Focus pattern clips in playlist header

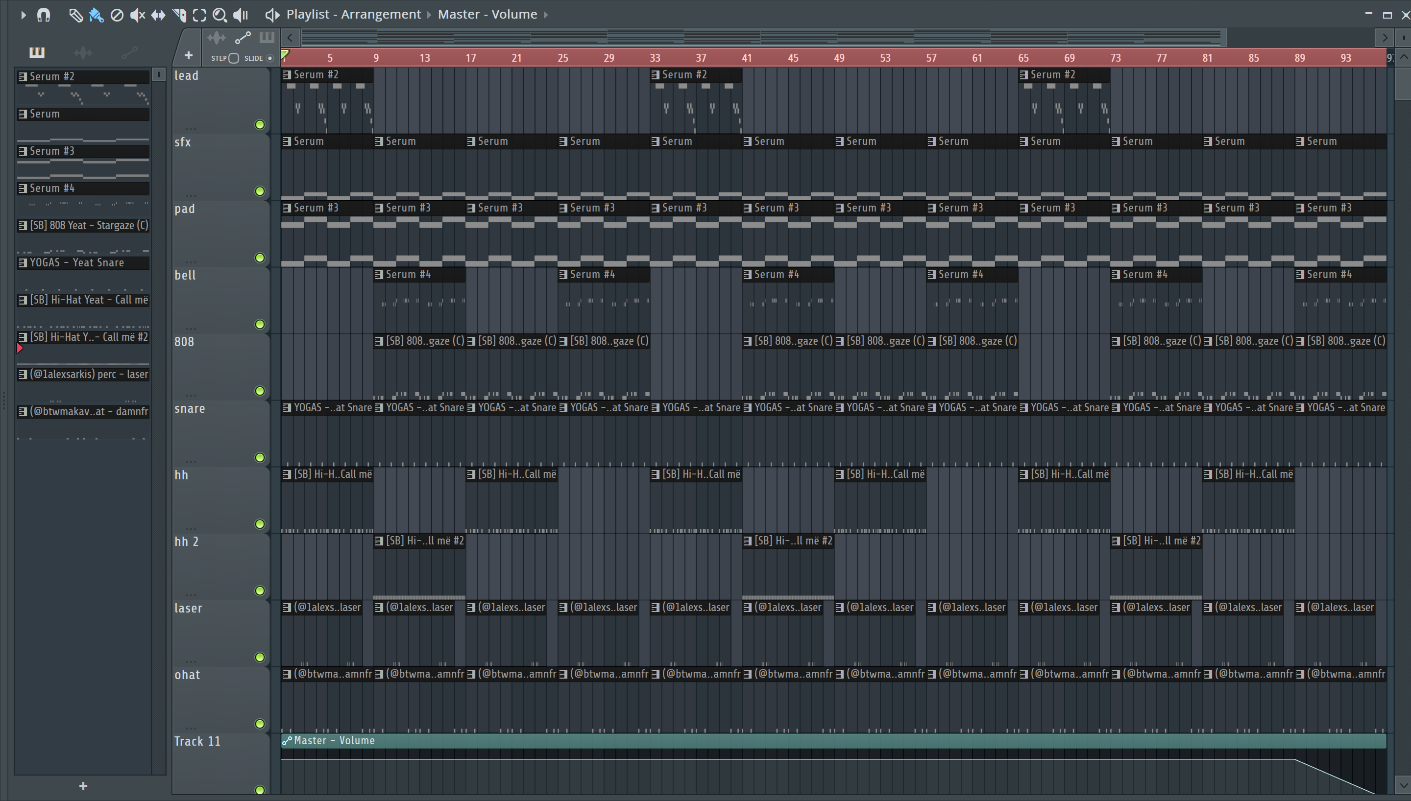[267, 37]
